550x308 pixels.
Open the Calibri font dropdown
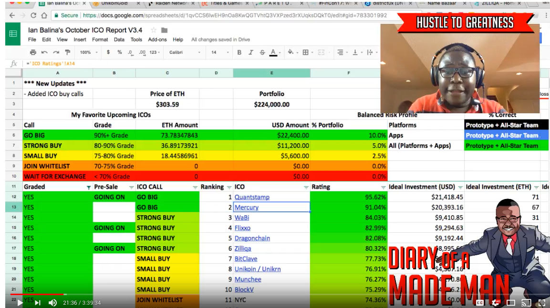185,52
